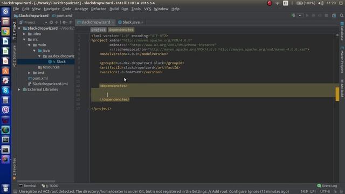The width and height of the screenshot is (345, 194).
Task: Click the tool window quick-access icon in status bar
Action: click(x=15, y=191)
